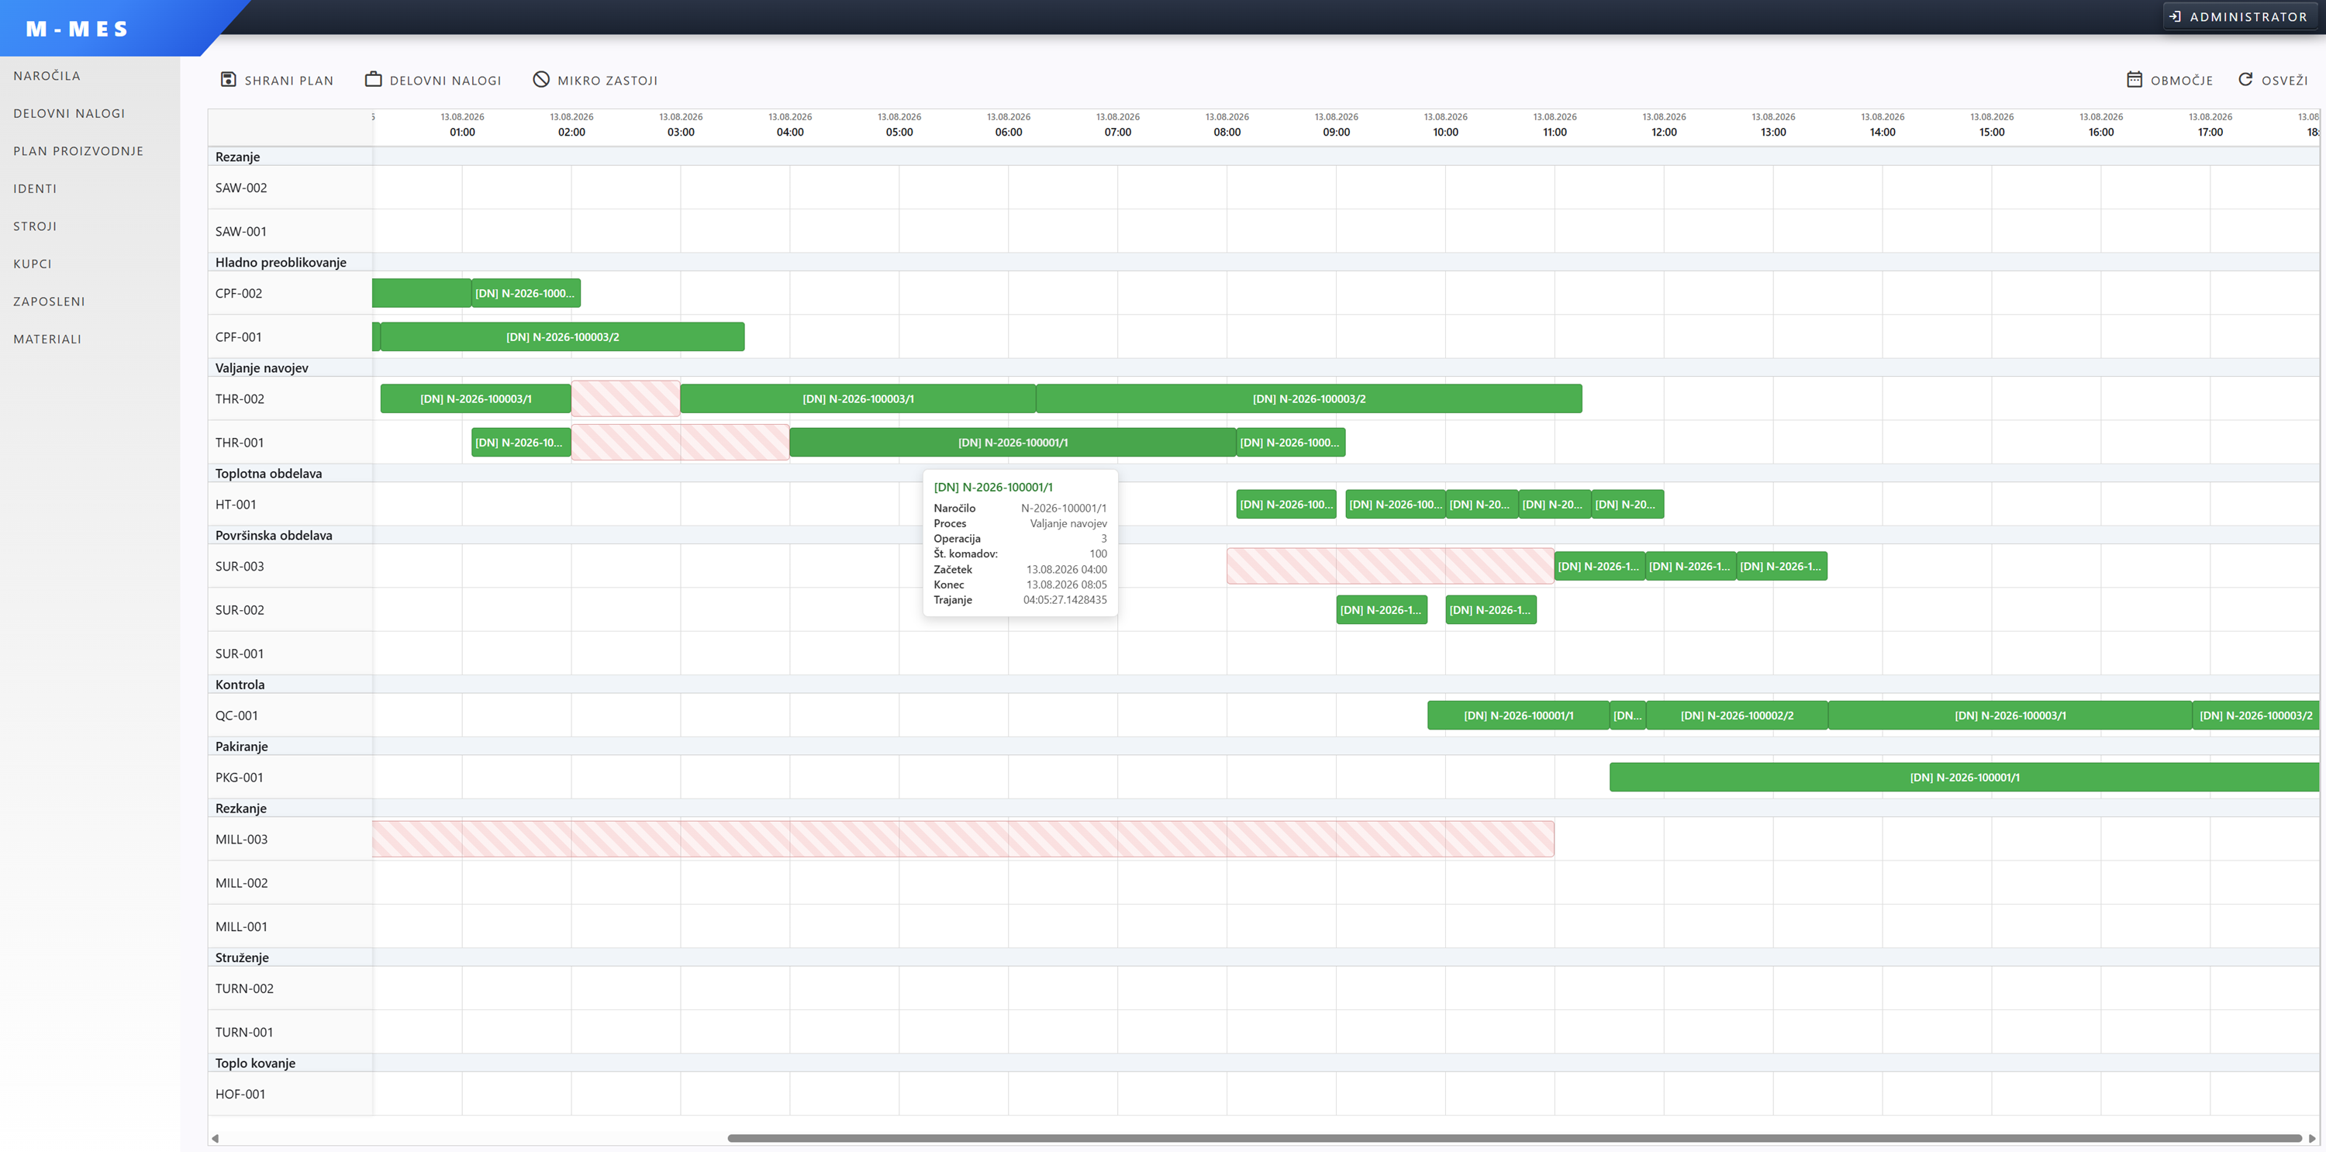
Task: Click the Administrator button label
Action: pos(2248,17)
